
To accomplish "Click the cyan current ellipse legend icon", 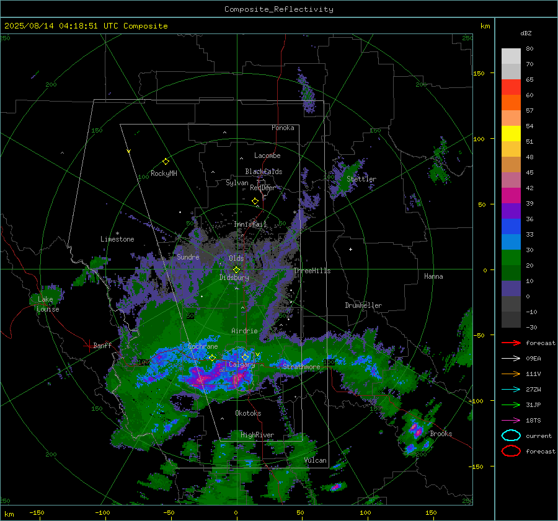I will (511, 436).
